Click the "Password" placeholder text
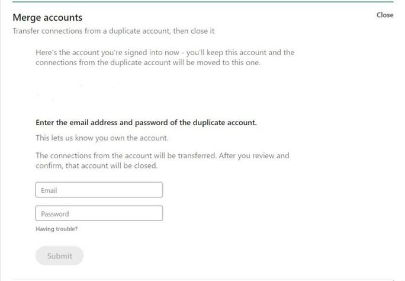The height and width of the screenshot is (281, 405). [x=54, y=214]
